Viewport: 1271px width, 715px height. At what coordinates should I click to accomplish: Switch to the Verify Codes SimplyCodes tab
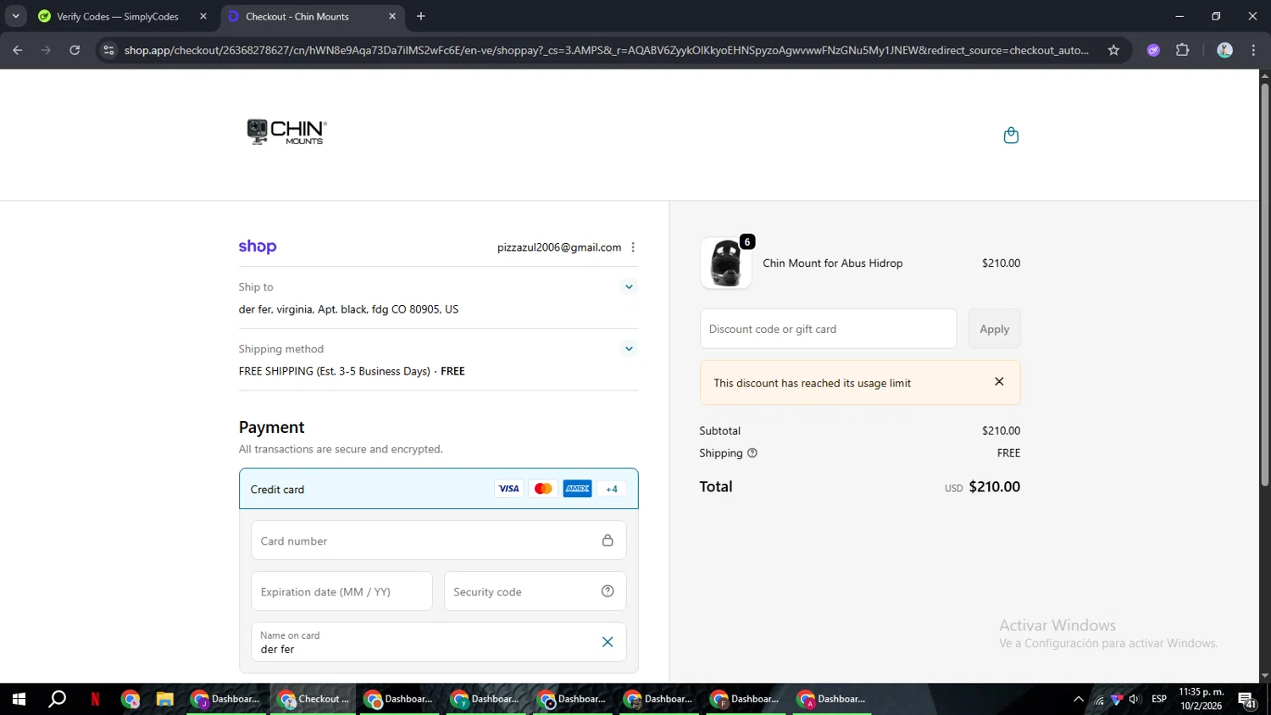point(118,16)
